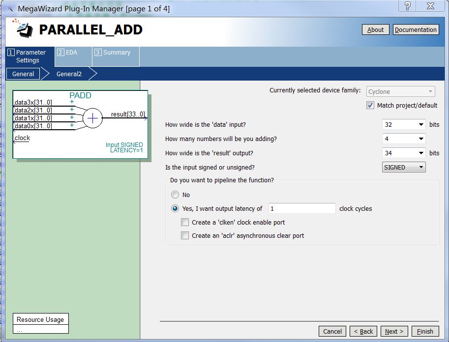This screenshot has height=342, width=449.
Task: Click 'Do you want to pipeline the function?' label
Action: [x=222, y=180]
